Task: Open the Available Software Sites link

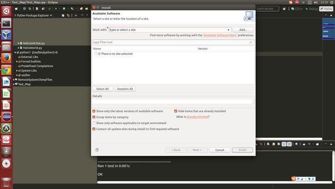Action: click(x=220, y=35)
